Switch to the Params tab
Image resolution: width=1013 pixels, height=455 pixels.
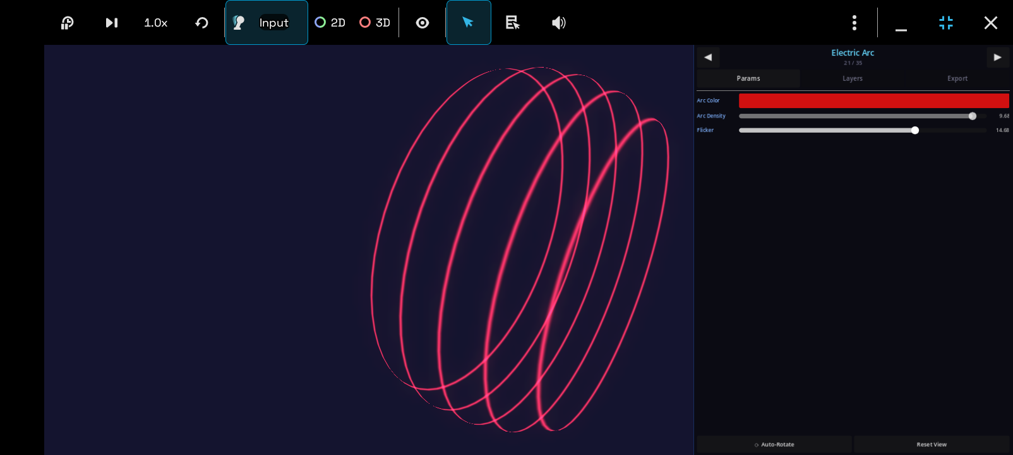click(x=748, y=78)
